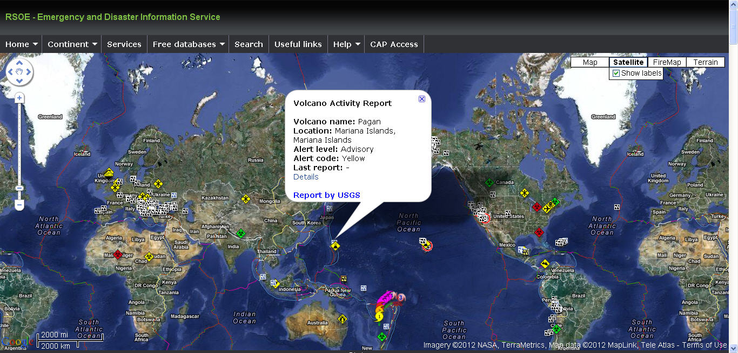The height and width of the screenshot is (353, 738).
Task: Uncheck the Show labels checkbox
Action: (616, 73)
